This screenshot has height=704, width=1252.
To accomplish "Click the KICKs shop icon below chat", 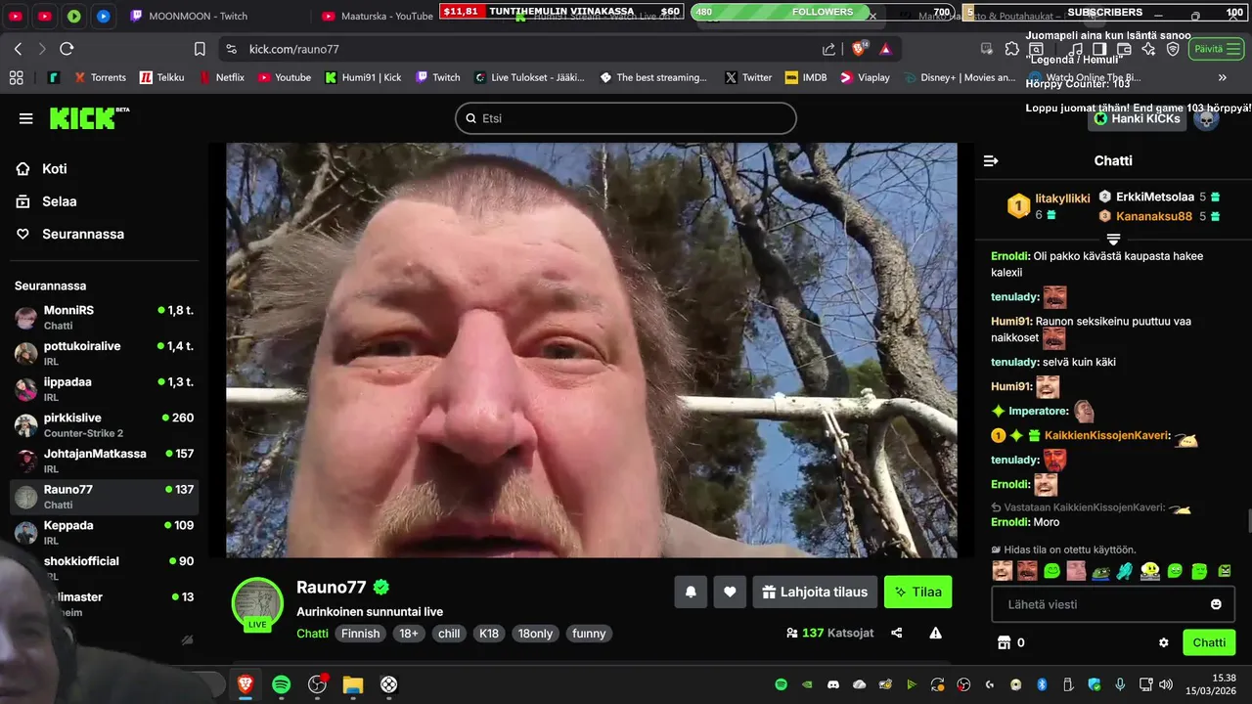I will [1003, 642].
